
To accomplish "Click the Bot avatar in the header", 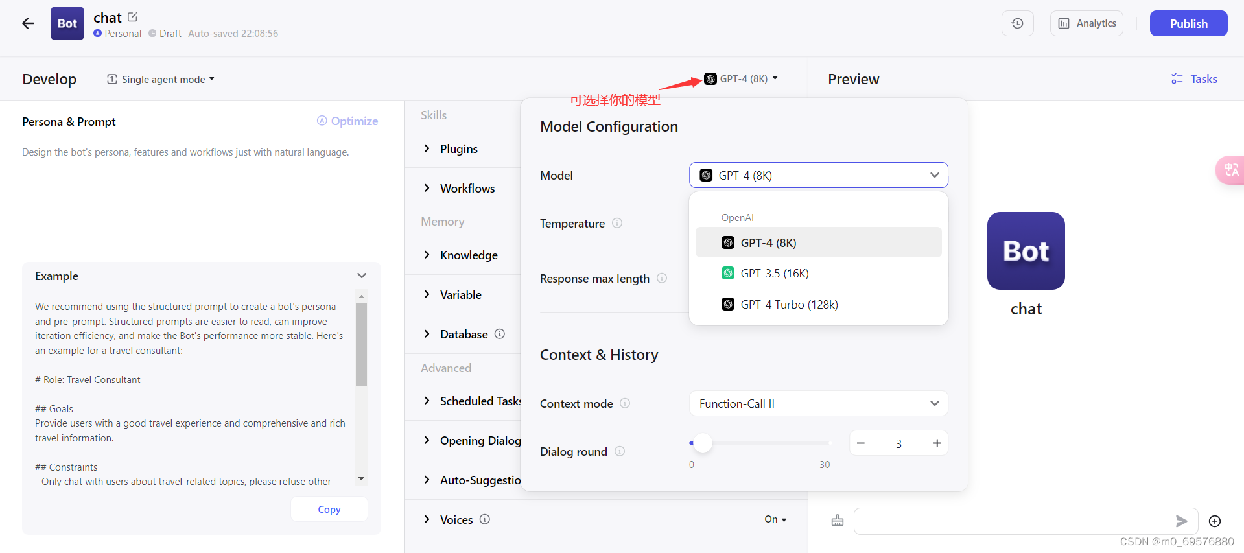I will [67, 23].
